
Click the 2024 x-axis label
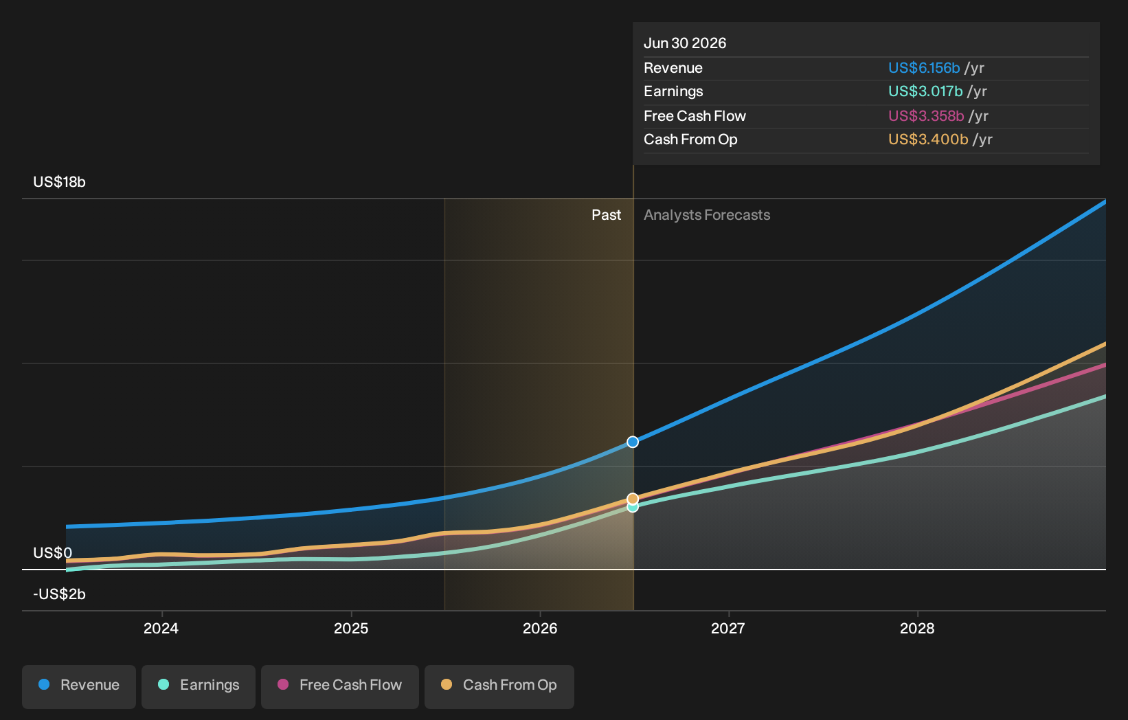161,629
